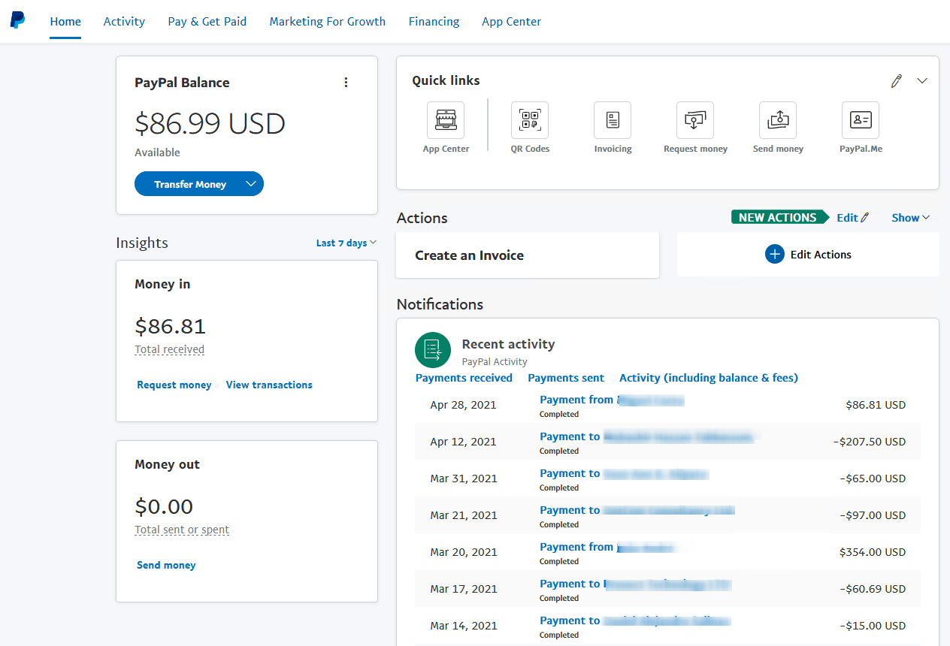The height and width of the screenshot is (646, 950).
Task: Click the green Recent activity icon
Action: click(x=433, y=350)
